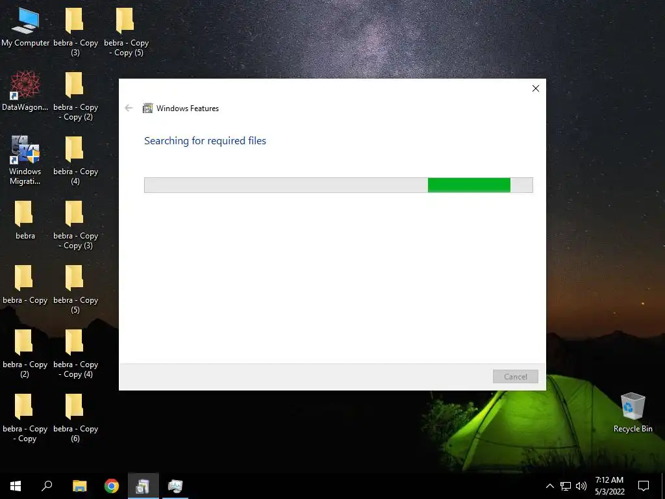Select folder bebra - Copy - Copy
Image resolution: width=665 pixels, height=499 pixels.
25,418
